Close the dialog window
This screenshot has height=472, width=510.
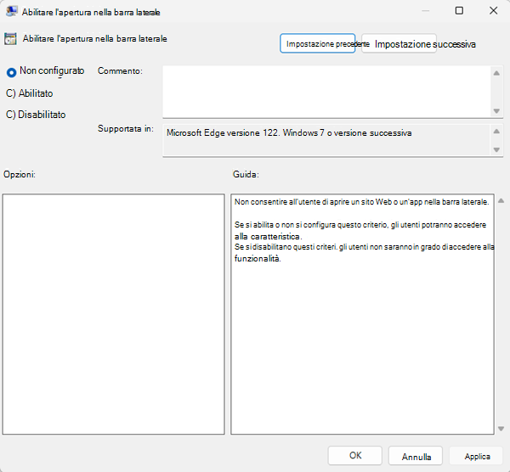493,11
